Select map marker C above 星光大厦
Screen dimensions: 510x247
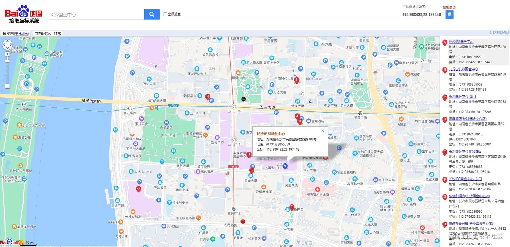(x=251, y=171)
